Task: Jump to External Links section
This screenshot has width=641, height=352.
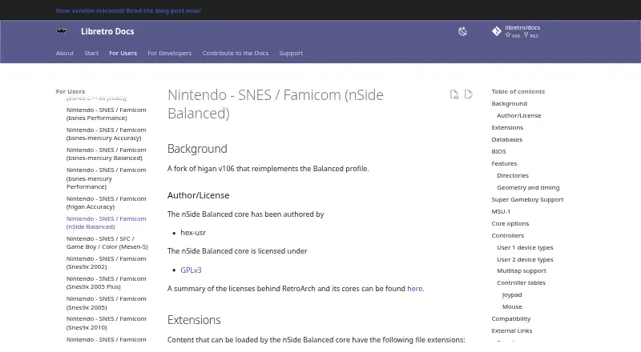Action: pyautogui.click(x=512, y=330)
